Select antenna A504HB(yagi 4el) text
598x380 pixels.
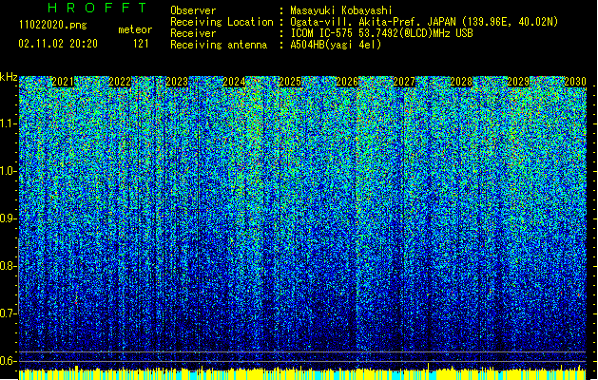(x=336, y=45)
